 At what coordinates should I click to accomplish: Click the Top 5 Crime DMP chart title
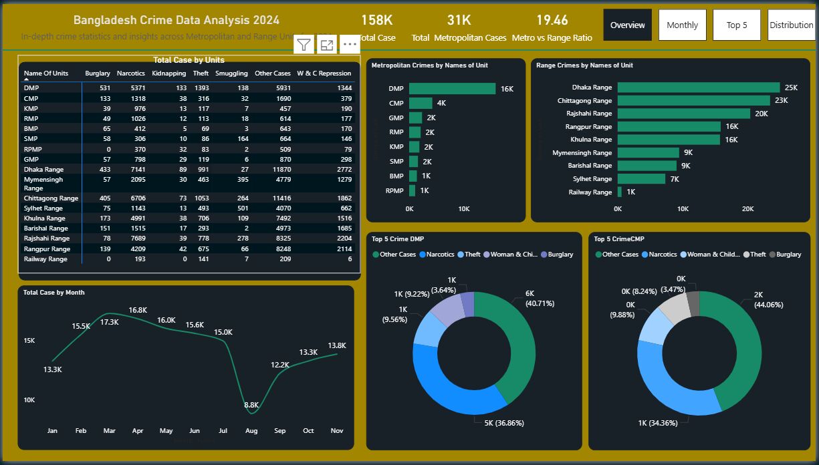tap(398, 239)
